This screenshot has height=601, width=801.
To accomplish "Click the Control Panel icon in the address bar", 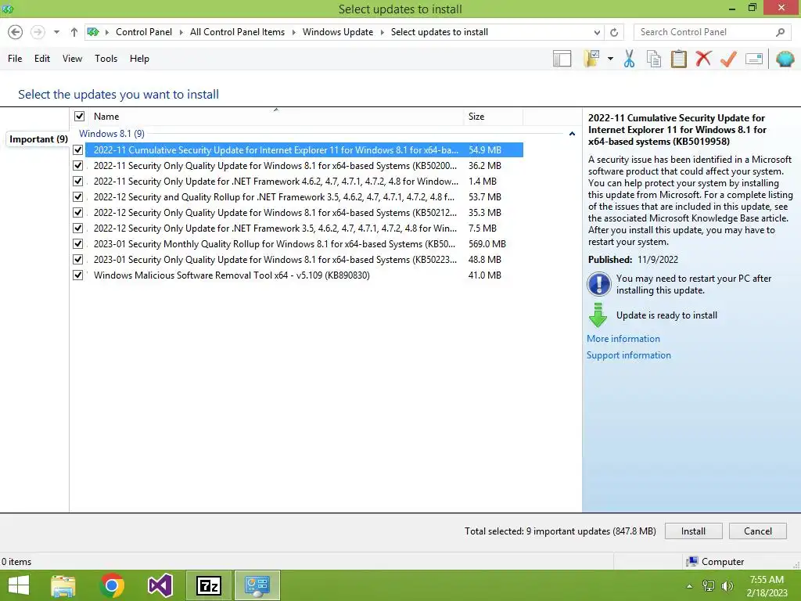I will (x=93, y=32).
